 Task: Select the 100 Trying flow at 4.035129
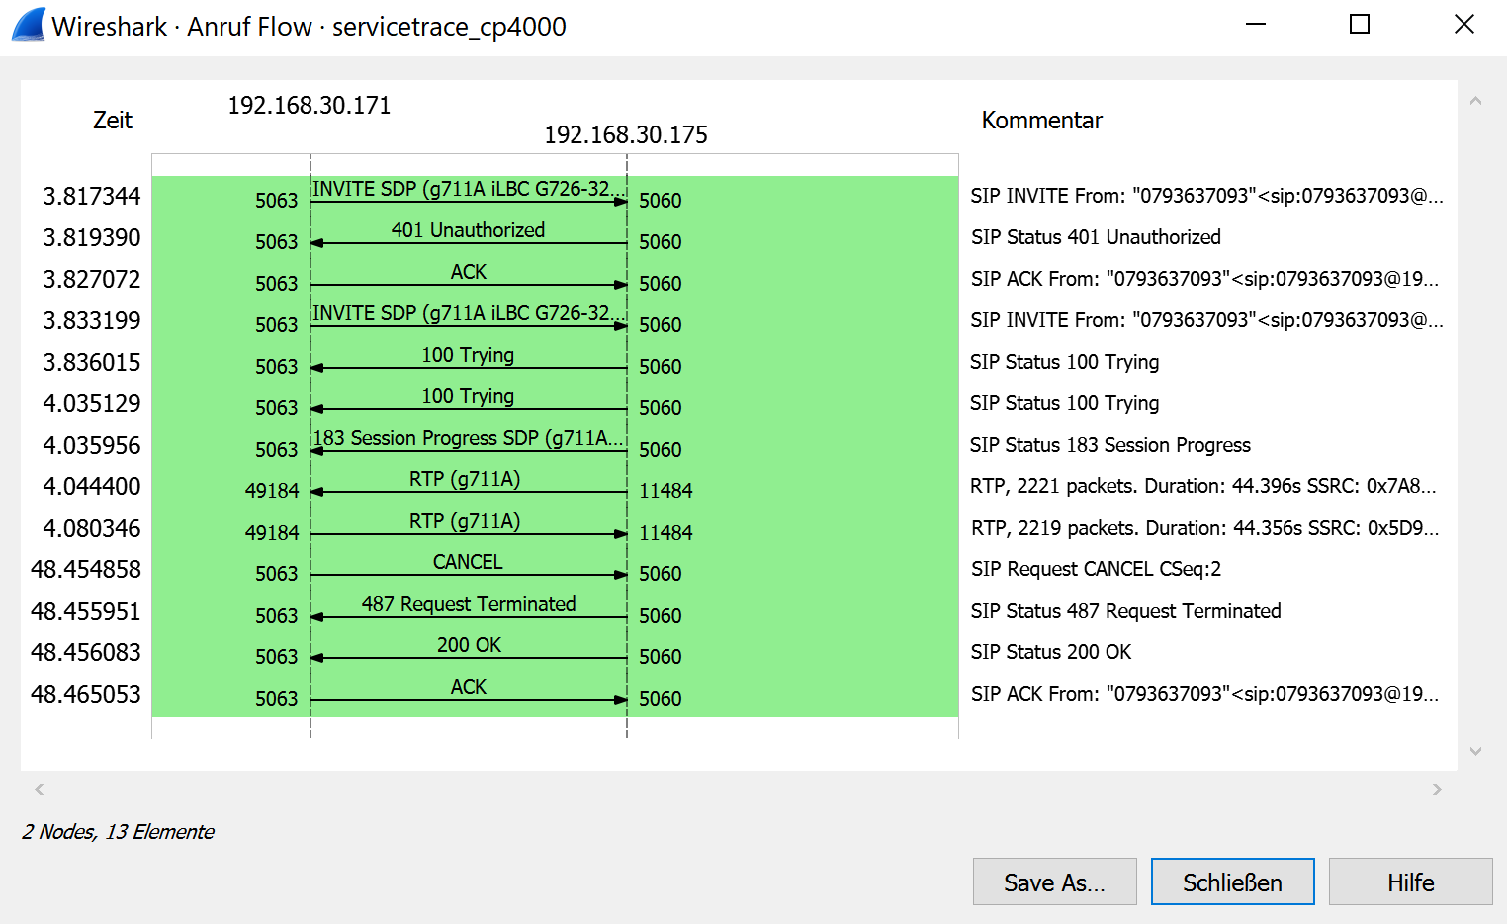pos(469,403)
